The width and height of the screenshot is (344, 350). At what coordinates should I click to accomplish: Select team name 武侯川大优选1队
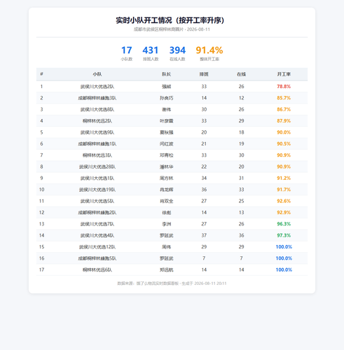[x=97, y=178]
